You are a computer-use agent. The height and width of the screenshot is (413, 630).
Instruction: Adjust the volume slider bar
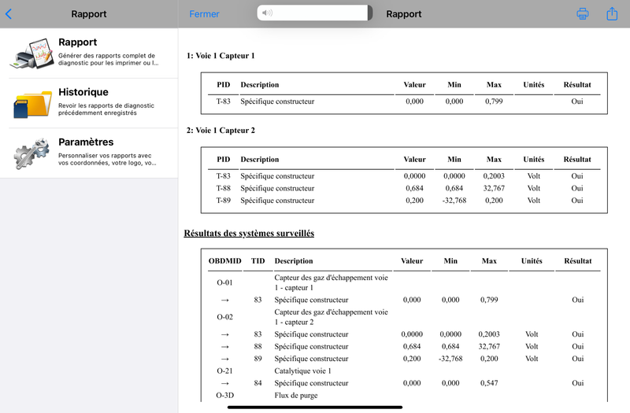click(314, 13)
